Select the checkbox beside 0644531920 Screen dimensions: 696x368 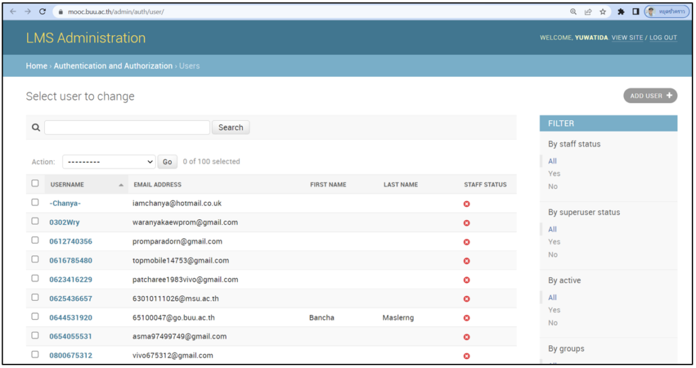point(35,316)
